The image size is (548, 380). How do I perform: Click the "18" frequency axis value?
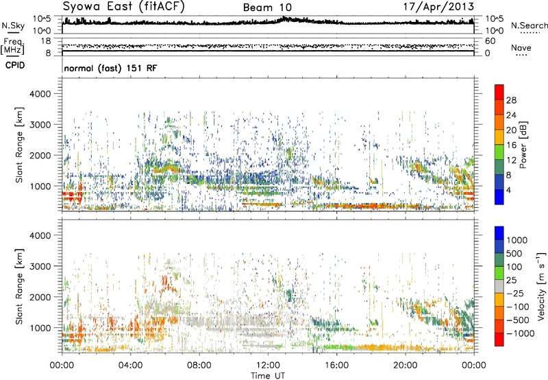tap(45, 41)
